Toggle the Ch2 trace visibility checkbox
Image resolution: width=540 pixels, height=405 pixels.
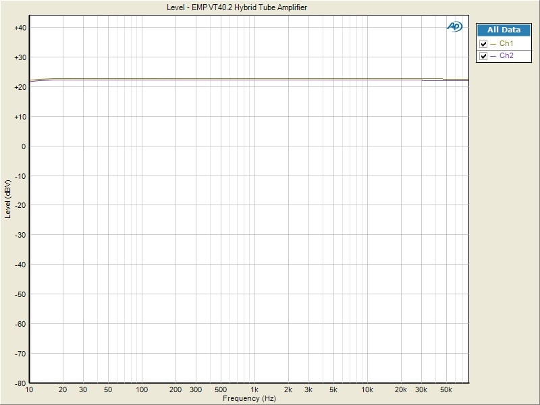coord(483,56)
